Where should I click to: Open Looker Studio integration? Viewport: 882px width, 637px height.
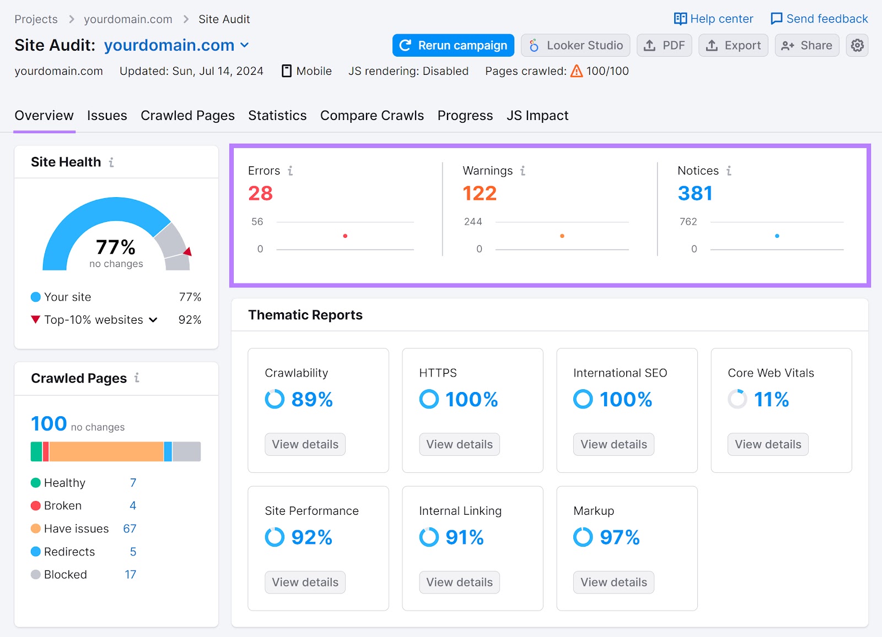(x=575, y=45)
